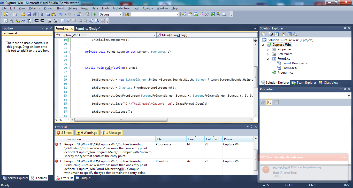This screenshot has width=353, height=188.
Task: Open a file with the Open File icon
Action: [23, 14]
